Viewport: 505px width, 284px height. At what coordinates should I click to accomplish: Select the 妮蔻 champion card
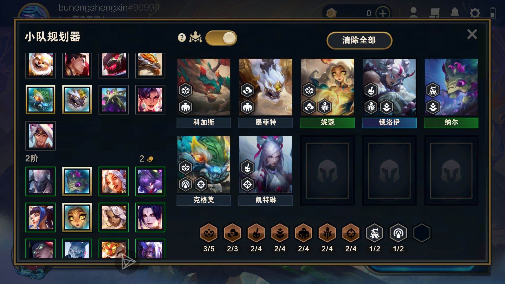click(327, 93)
